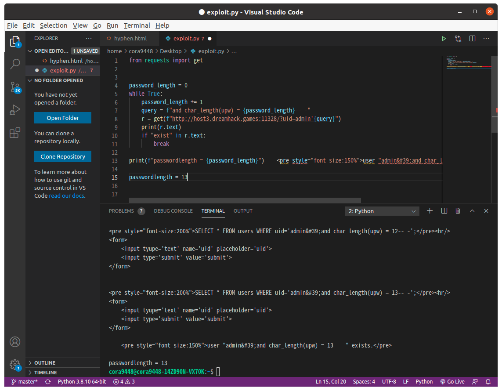This screenshot has height=391, width=502.
Task: Switch to the Output panel tab
Action: click(x=243, y=211)
